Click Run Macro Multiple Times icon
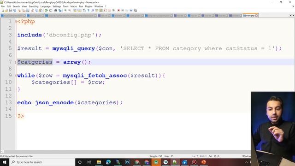295x166 pixels. (131, 10)
